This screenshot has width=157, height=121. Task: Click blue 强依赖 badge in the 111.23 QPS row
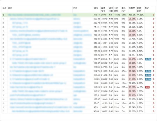(x=148, y=79)
